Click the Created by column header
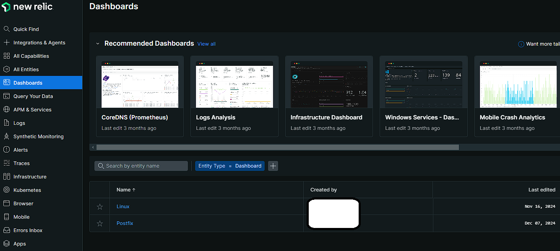The image size is (560, 251). pos(323,190)
